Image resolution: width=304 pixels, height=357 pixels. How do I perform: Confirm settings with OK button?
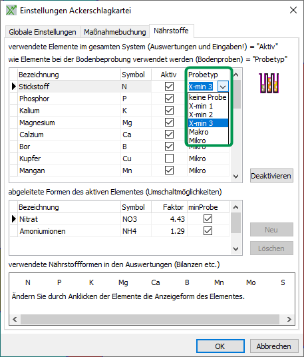tap(220, 346)
